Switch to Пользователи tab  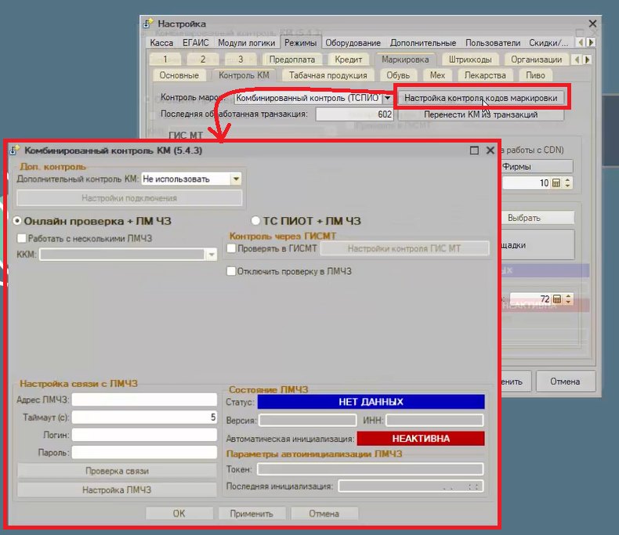(x=493, y=42)
